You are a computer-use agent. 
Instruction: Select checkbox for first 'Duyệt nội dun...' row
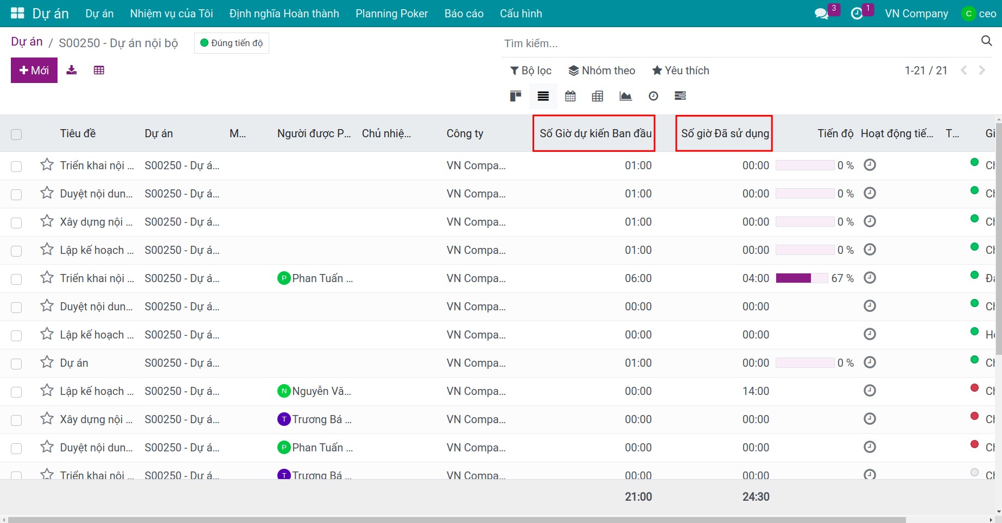[16, 194]
